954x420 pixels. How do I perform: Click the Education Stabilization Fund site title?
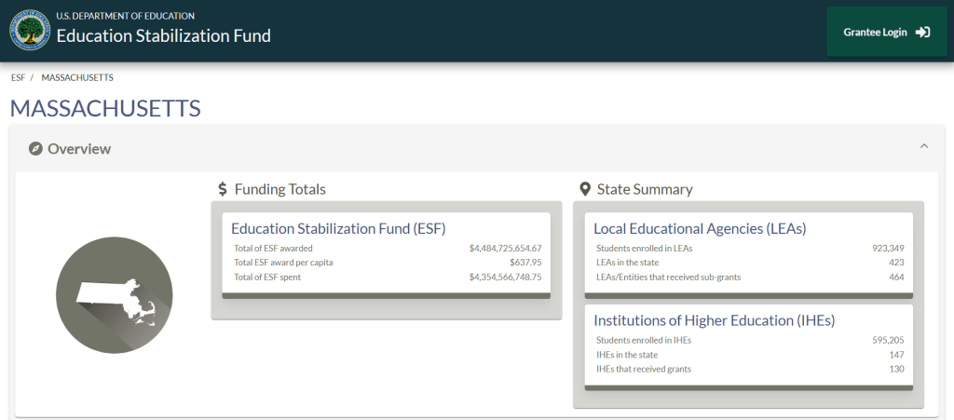(x=163, y=36)
